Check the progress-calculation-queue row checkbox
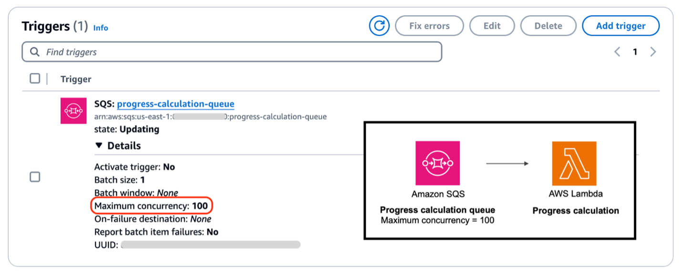 coord(34,177)
